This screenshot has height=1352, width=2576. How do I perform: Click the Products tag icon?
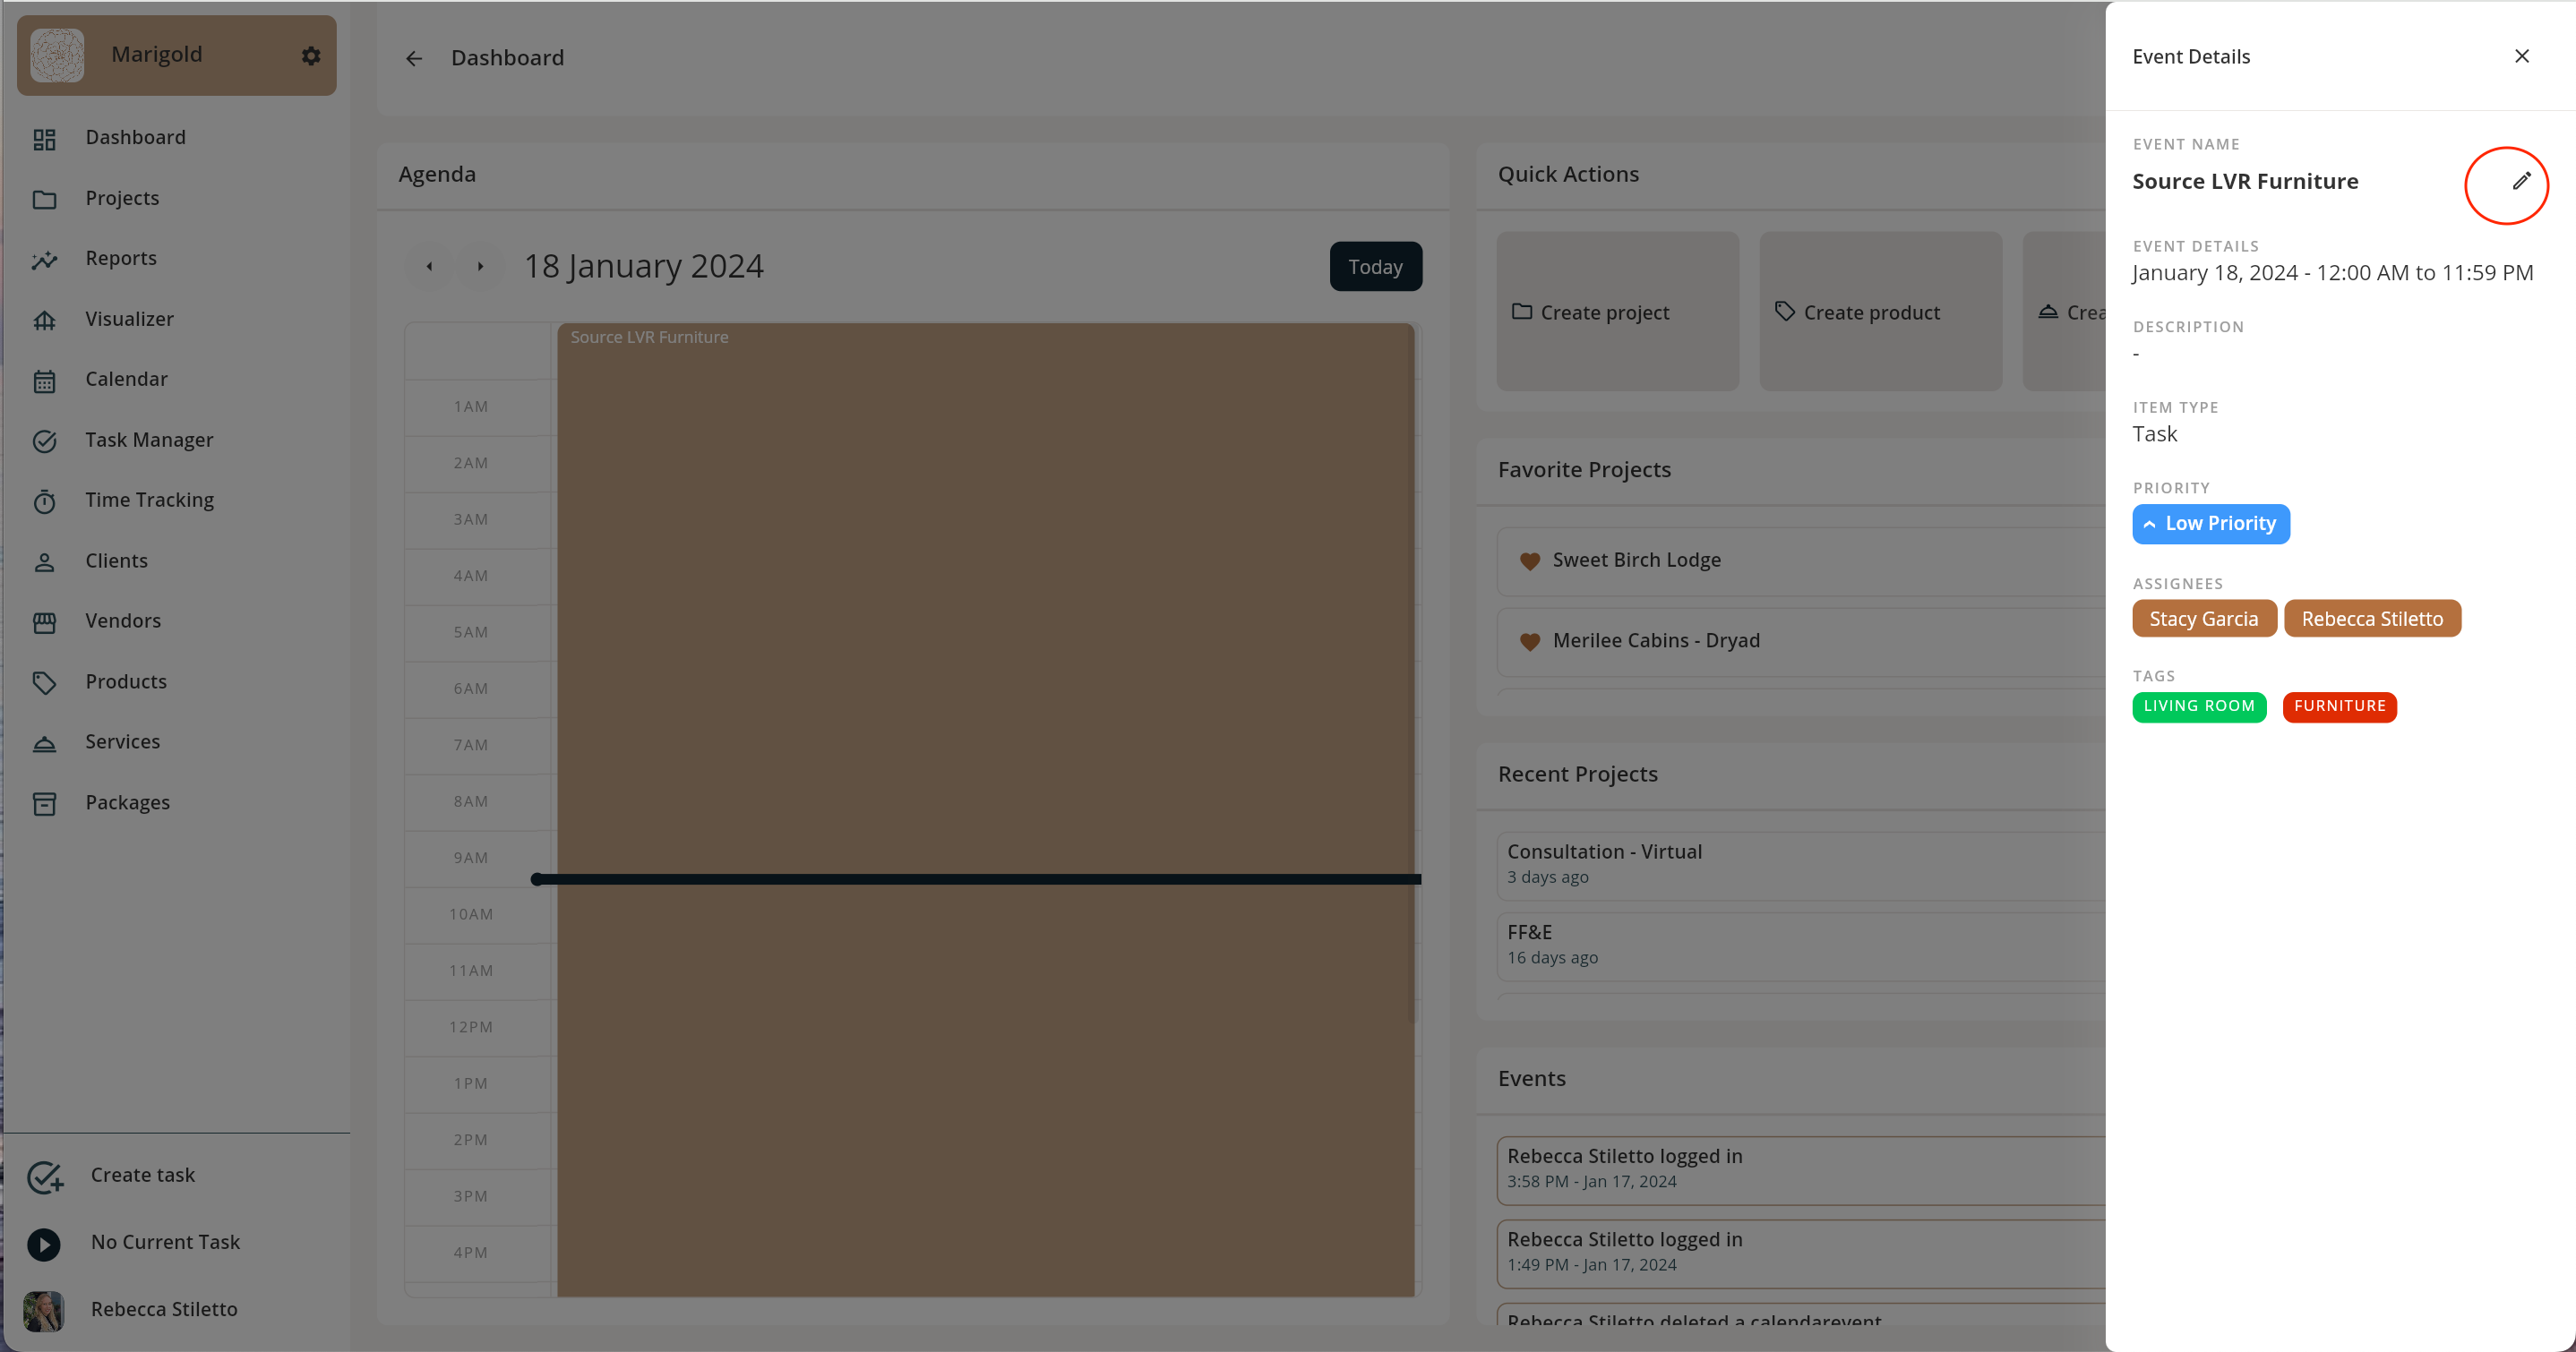[44, 683]
